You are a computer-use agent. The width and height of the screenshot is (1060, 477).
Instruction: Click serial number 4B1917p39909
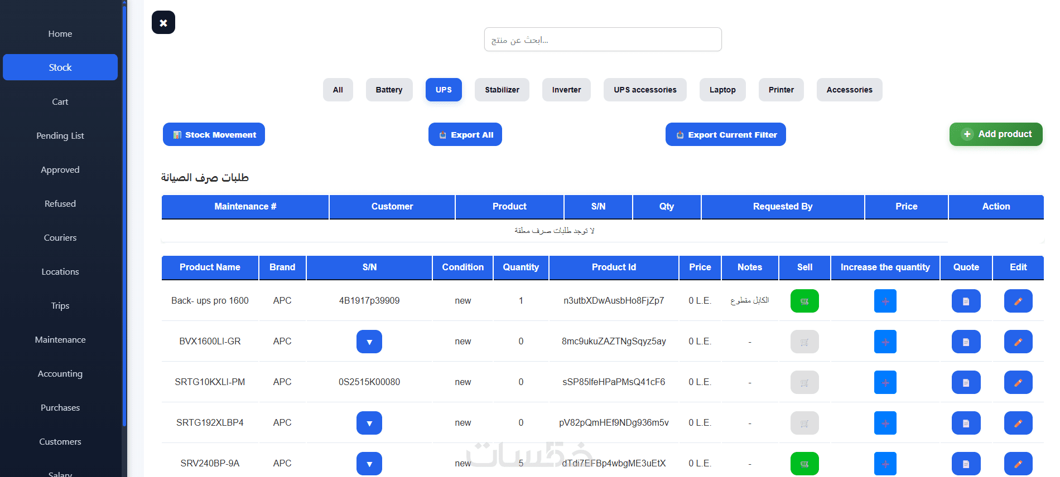point(369,301)
